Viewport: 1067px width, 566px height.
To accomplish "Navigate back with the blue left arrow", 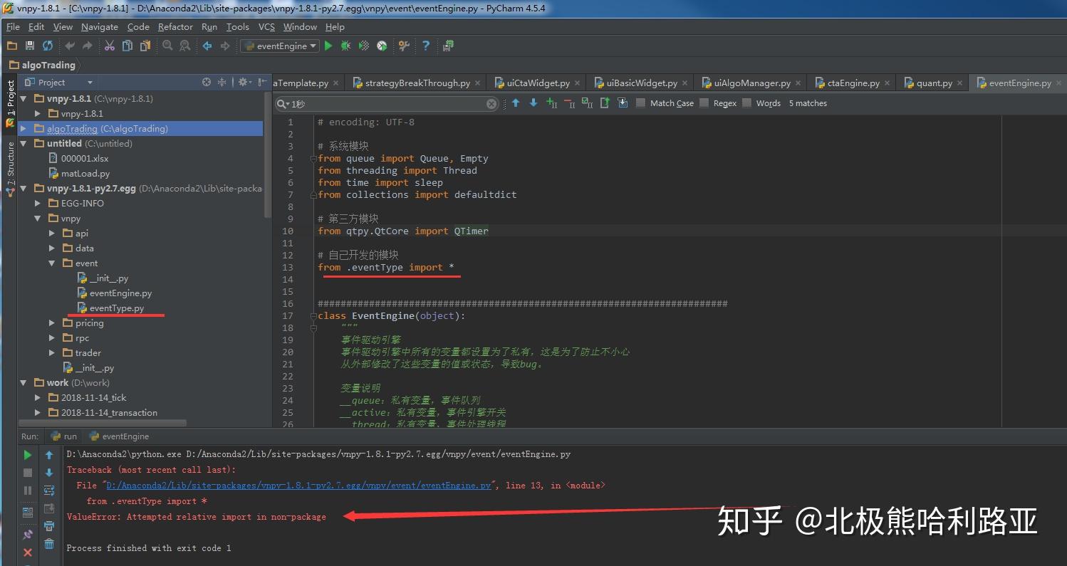I will pos(207,46).
